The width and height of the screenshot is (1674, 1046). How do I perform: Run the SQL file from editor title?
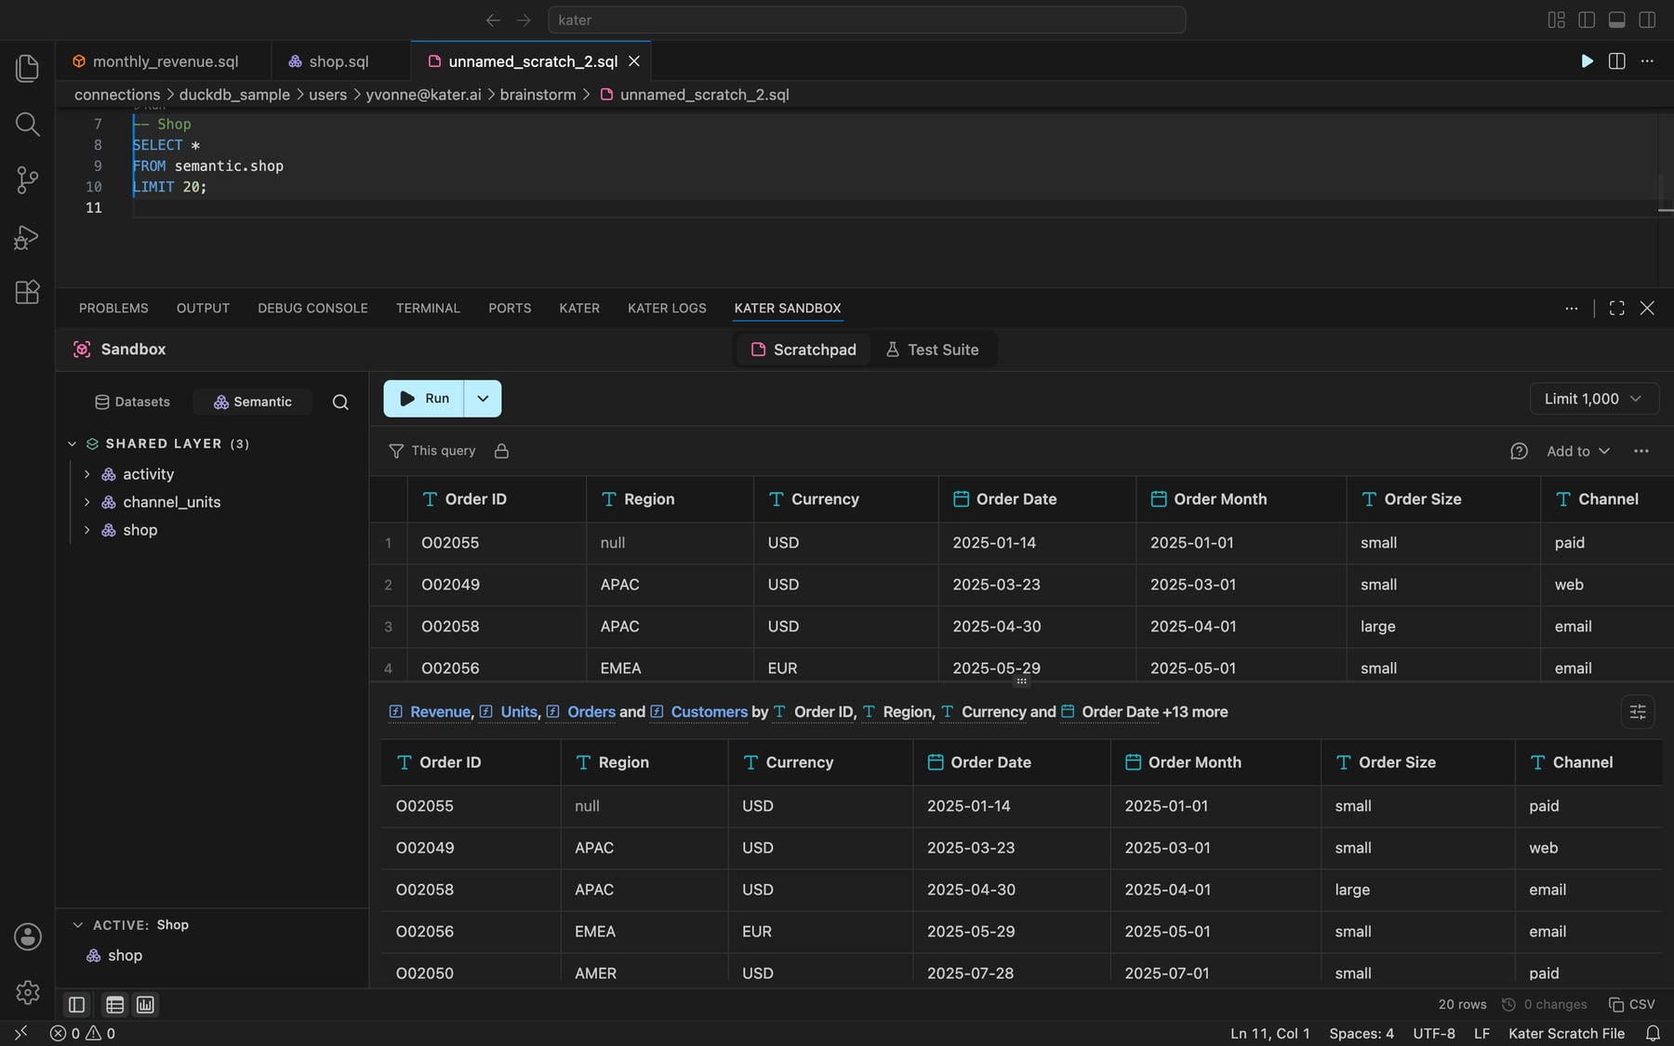click(1587, 60)
